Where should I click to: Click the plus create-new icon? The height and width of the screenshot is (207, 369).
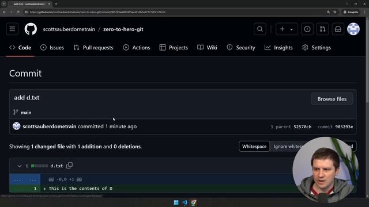(282, 29)
